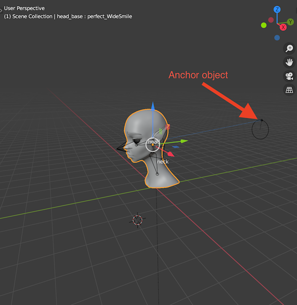Image resolution: width=297 pixels, height=305 pixels.
Task: Grab the blue Z move arrow handle
Action: click(x=153, y=106)
